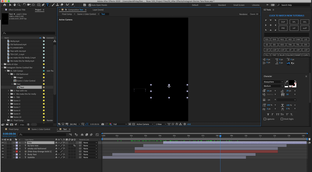Select the Zoom magnifier tool
The image size is (312, 172).
19,5
